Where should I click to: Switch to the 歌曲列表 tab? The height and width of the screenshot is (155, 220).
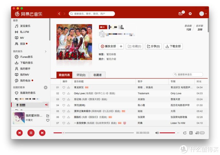click(x=64, y=75)
